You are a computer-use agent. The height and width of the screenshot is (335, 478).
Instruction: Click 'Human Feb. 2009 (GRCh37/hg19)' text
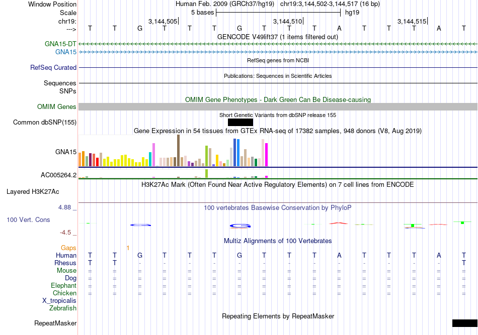coord(225,4)
